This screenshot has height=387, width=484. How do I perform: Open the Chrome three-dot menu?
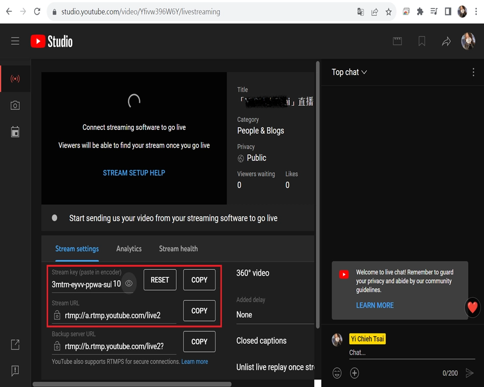click(476, 12)
